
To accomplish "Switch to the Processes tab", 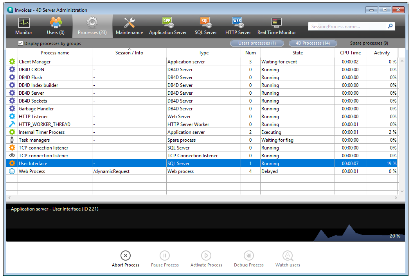I will coord(92,27).
